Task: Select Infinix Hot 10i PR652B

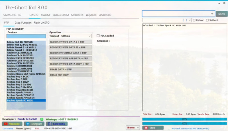Action: tap(20, 42)
